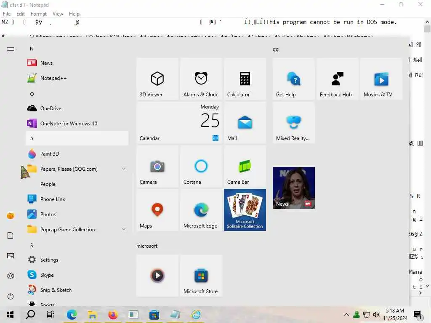
Task: Launch the Microsoft Edge tile
Action: point(201,210)
